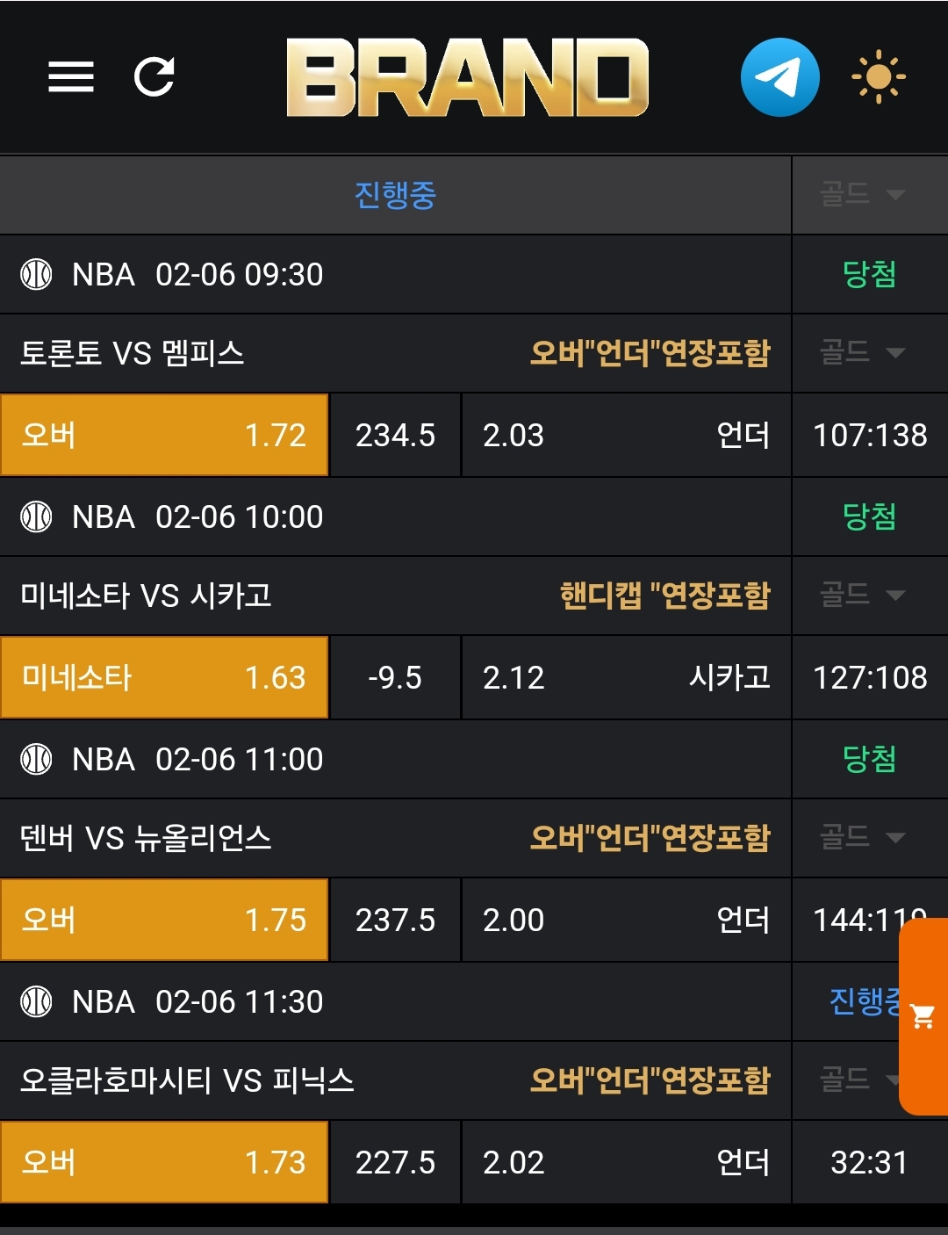Select 언더 2.03 for 토론토 game

click(x=626, y=436)
